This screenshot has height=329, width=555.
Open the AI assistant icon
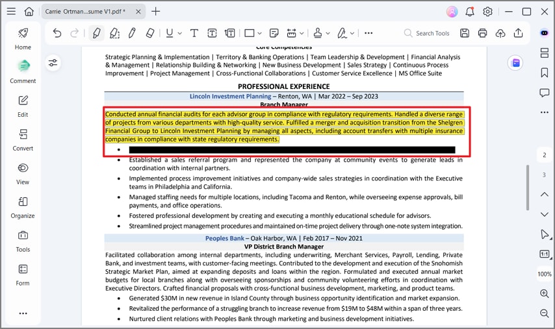(x=545, y=33)
